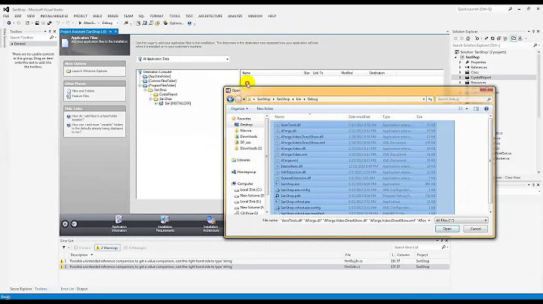Toggle the Messages filter in Error List
The image size is (543, 304).
(x=135, y=248)
